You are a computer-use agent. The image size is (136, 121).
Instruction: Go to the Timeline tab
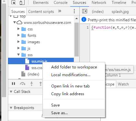[119, 3]
